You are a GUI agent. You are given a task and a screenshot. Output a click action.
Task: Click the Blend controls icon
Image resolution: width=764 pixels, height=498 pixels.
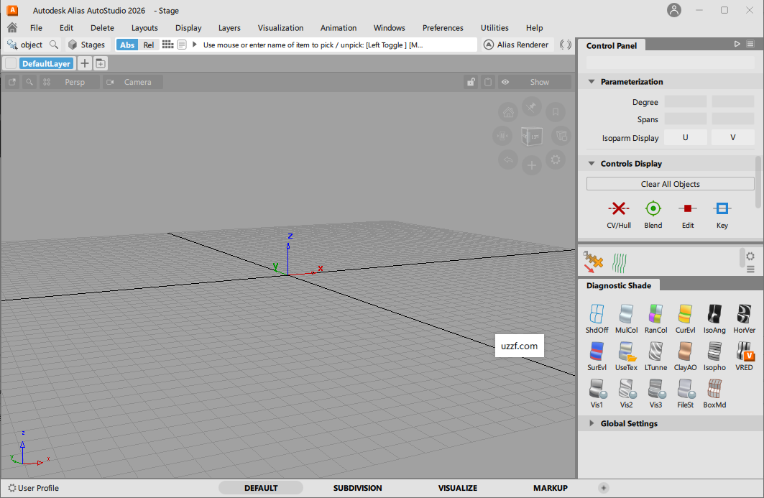653,212
